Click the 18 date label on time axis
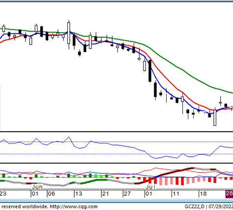This screenshot has width=233, height=210. (x=203, y=194)
